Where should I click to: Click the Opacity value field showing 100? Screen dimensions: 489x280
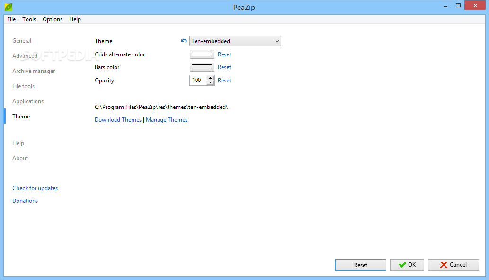tap(198, 80)
